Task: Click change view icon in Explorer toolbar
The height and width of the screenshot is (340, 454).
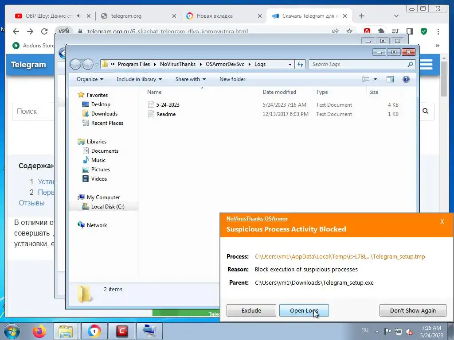Action: [366, 79]
